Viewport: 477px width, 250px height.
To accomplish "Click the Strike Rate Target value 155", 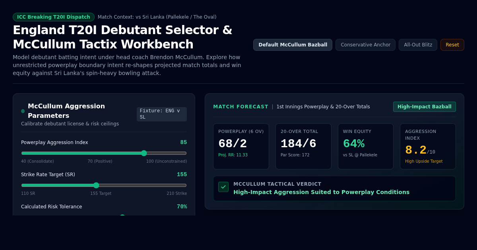I will click(182, 175).
